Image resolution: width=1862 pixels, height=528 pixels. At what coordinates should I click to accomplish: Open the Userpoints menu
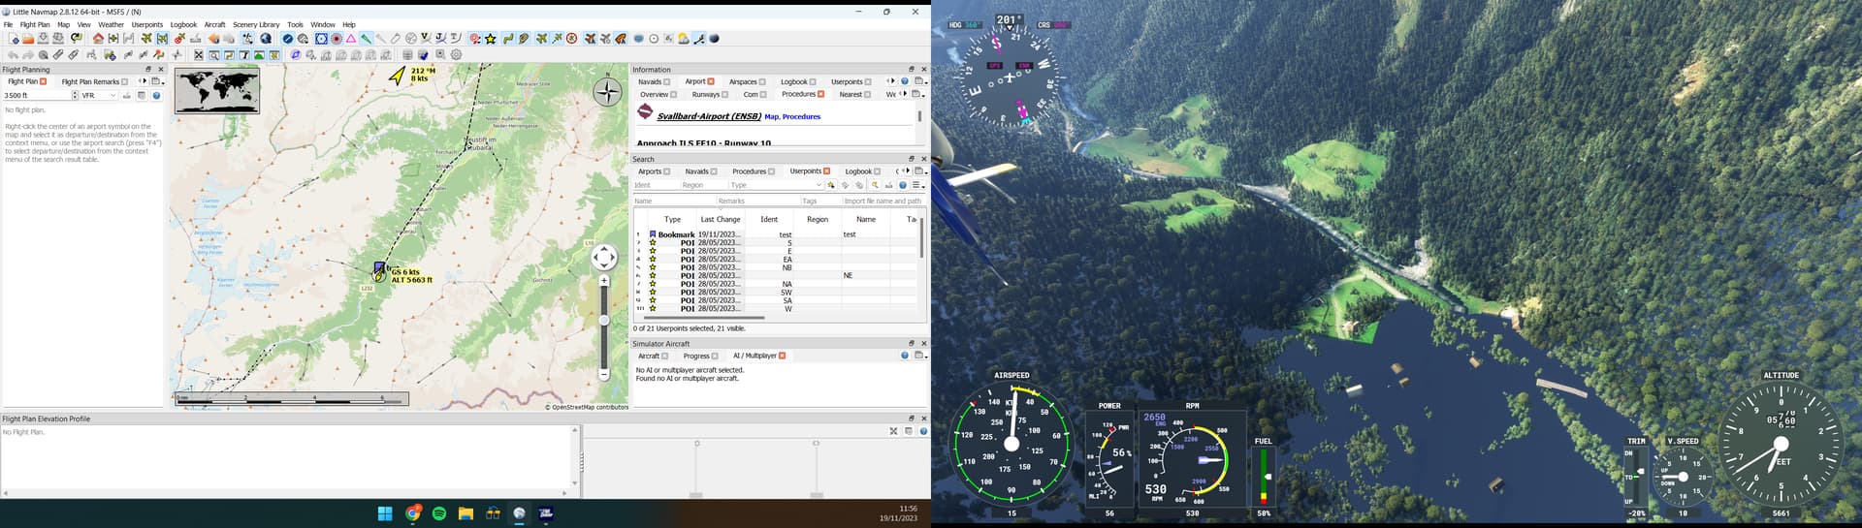(x=147, y=24)
